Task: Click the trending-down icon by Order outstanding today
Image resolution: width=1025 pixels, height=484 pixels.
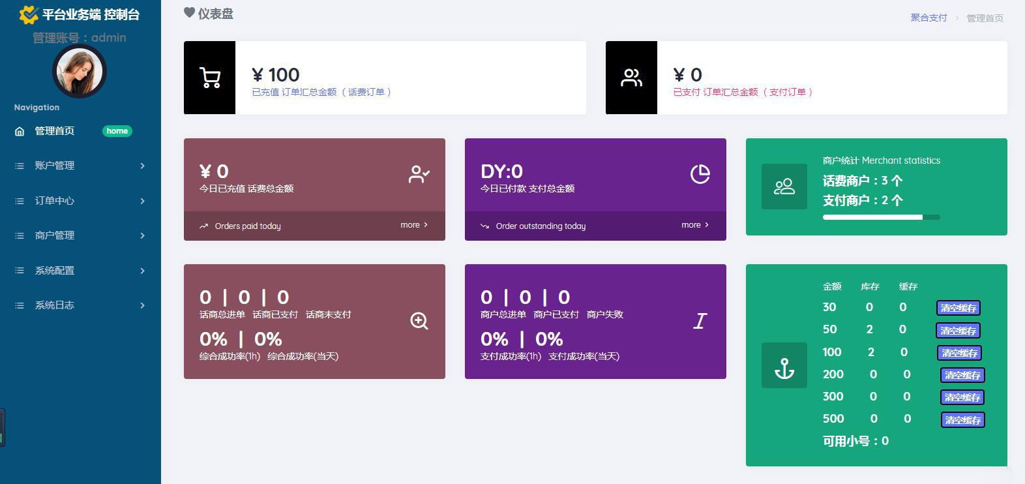Action: click(x=484, y=226)
